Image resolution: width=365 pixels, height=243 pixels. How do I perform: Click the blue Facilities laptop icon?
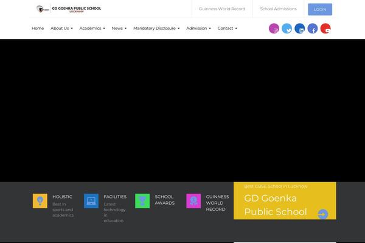point(91,201)
